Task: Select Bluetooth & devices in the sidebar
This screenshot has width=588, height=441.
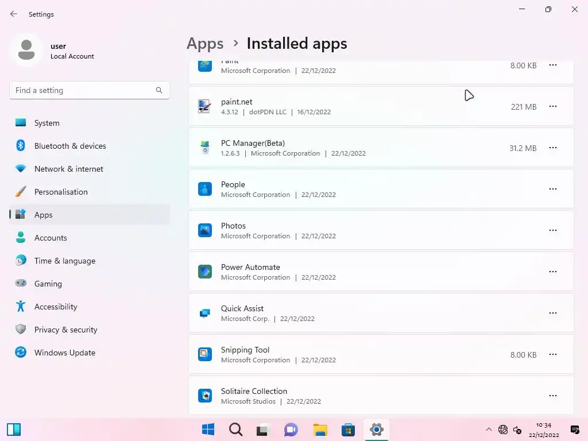Action: 89,146
